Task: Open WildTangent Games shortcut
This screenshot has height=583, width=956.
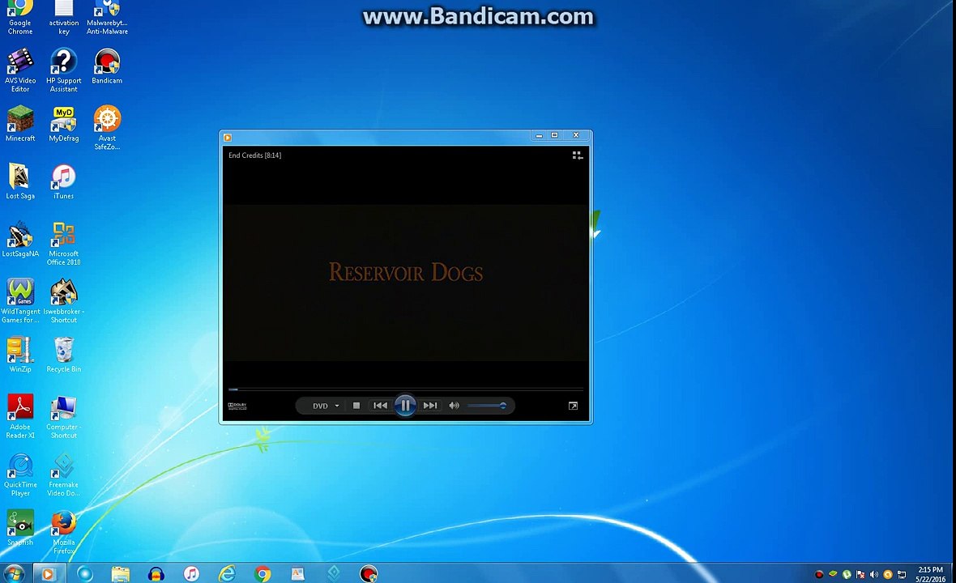Action: tap(20, 301)
